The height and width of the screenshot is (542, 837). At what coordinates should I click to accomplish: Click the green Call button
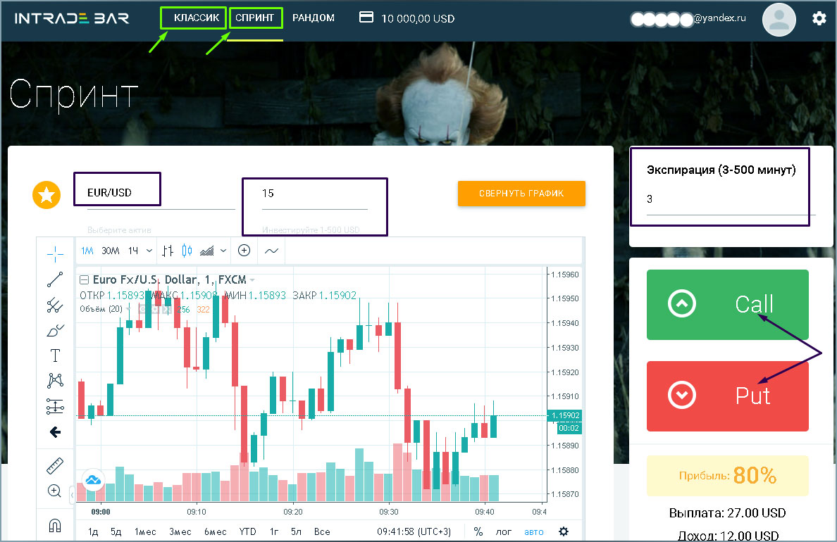728,305
